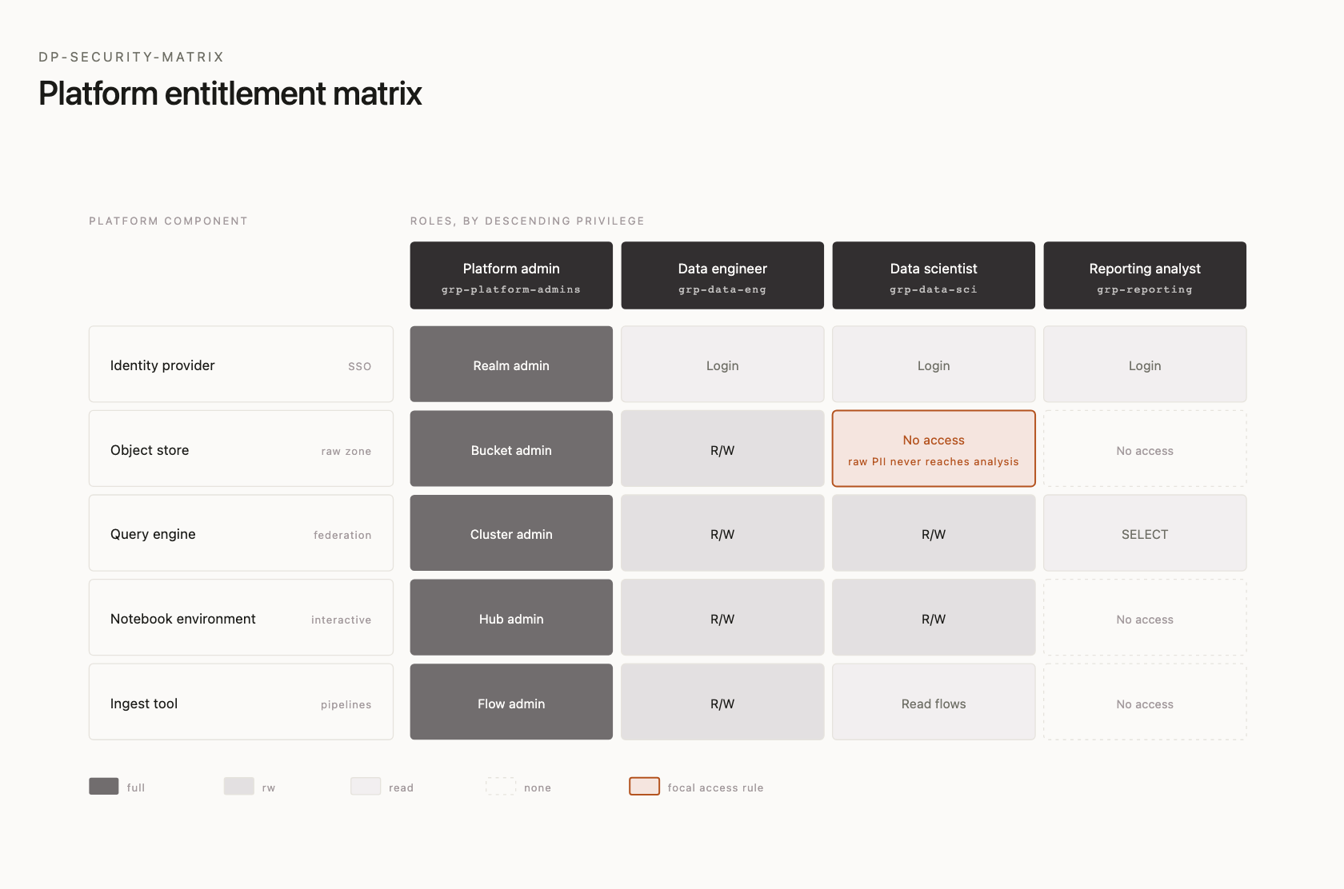1344x889 pixels.
Task: Click the full legend swatch
Action: (104, 786)
